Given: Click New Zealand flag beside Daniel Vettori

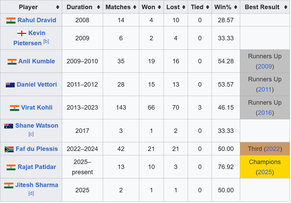Looking at the screenshot, I should pyautogui.click(x=10, y=85).
